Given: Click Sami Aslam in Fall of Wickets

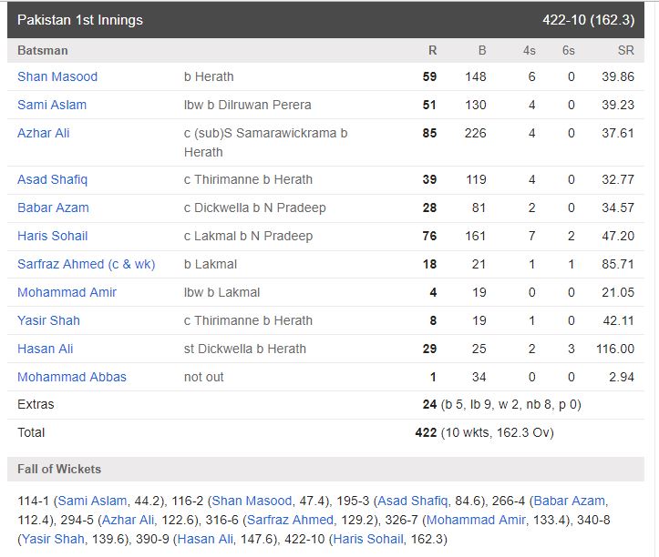Looking at the screenshot, I should [90, 501].
